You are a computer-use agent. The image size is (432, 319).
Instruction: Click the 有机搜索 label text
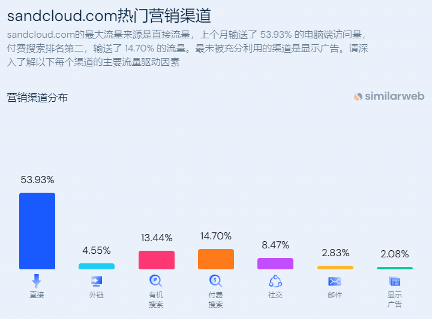[156, 299]
